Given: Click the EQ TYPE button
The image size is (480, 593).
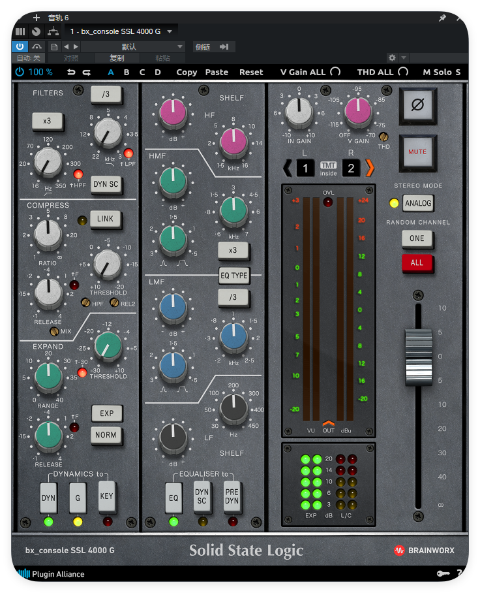Looking at the screenshot, I should coord(233,276).
